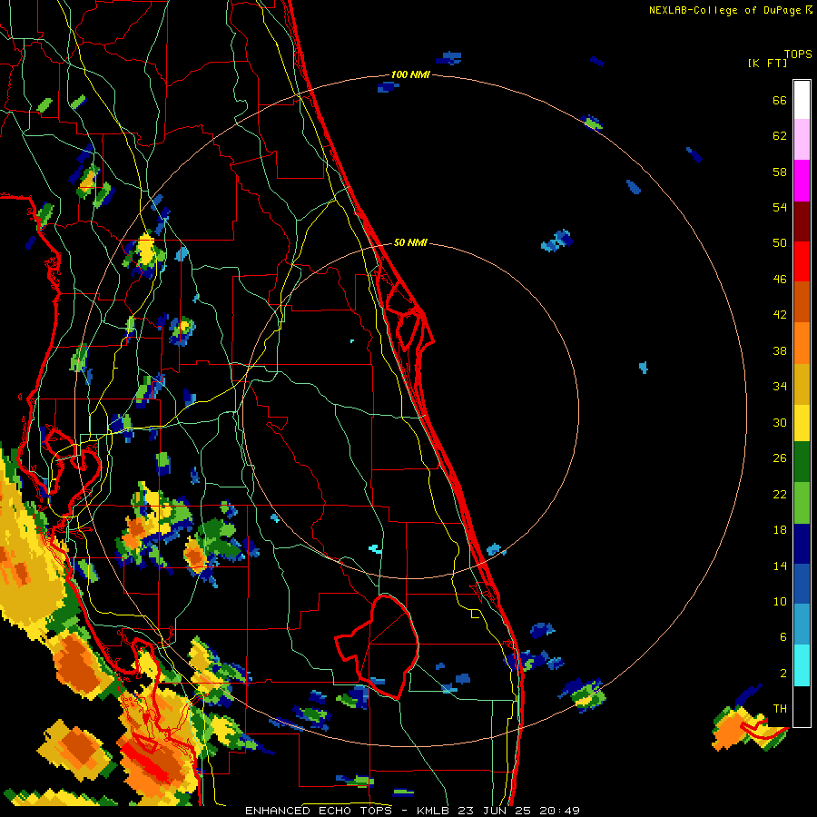Select the navy 14-18 kft legend swatch

click(x=802, y=544)
